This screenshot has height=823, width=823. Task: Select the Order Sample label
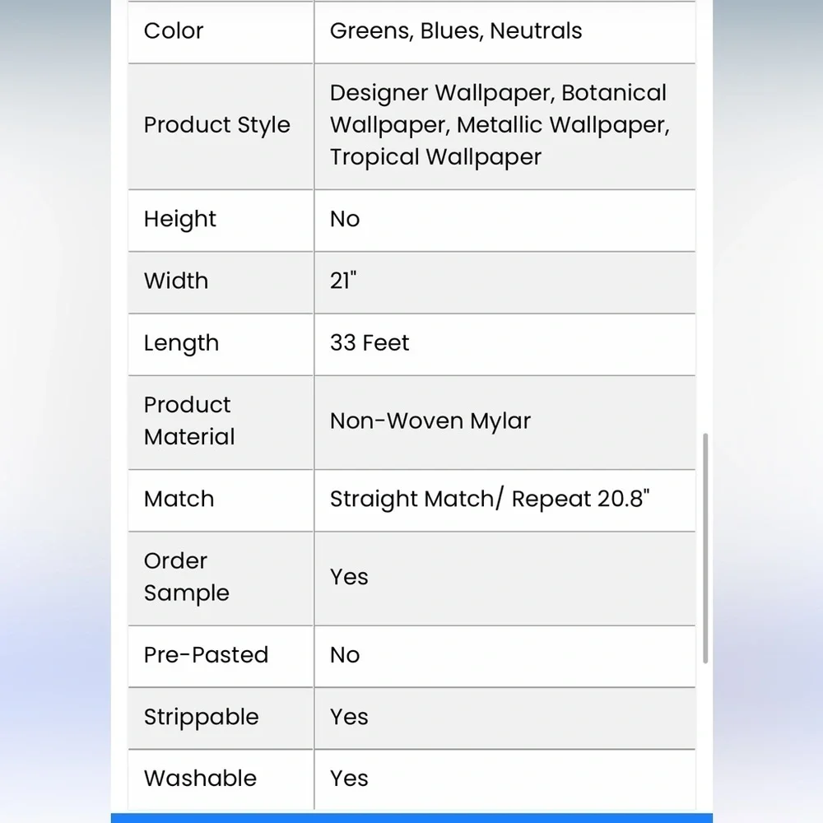(x=186, y=577)
